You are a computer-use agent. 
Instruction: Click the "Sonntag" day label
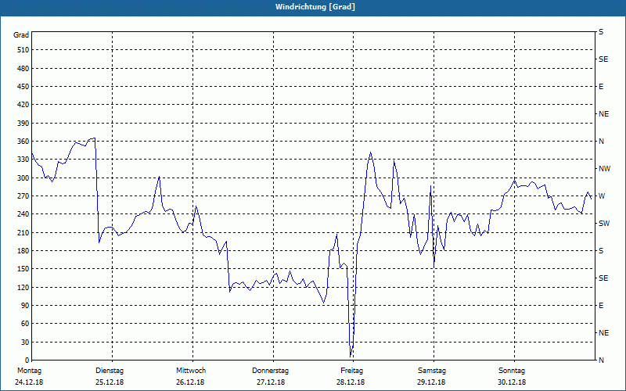pyautogui.click(x=512, y=371)
